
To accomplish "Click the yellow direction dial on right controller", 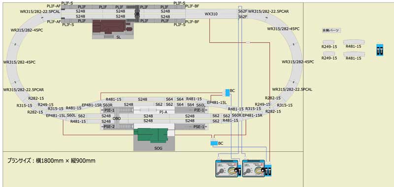I will [258, 171].
